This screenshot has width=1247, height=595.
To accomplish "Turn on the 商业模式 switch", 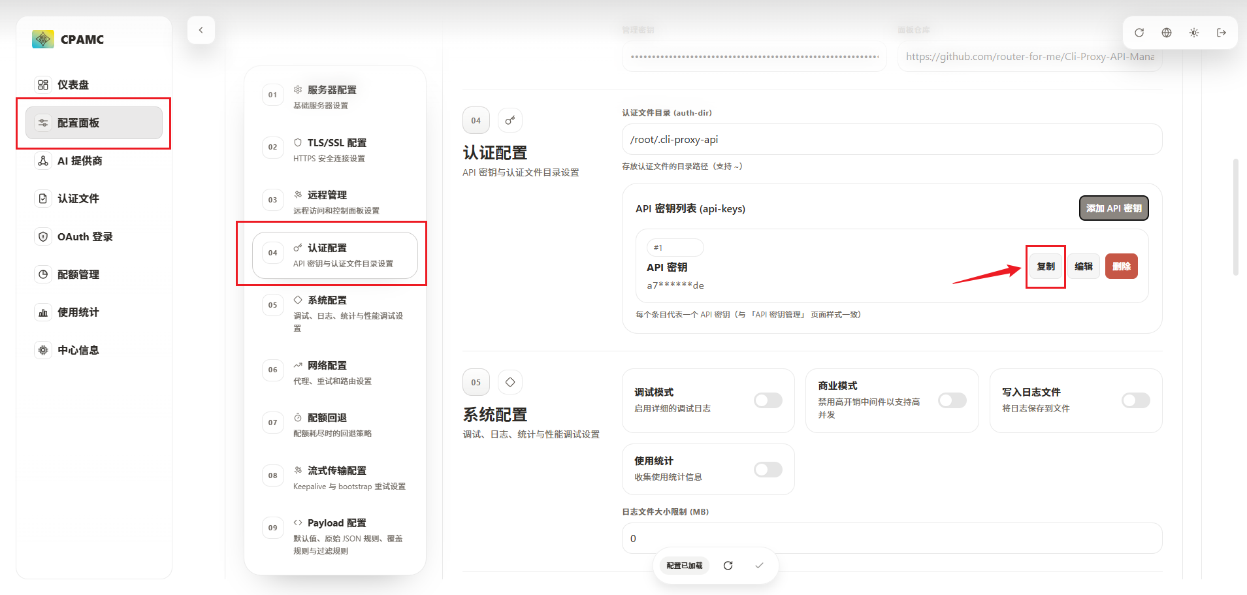I will click(952, 400).
